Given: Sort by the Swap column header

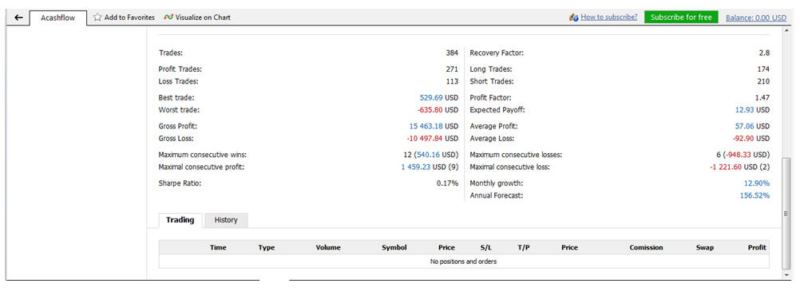Looking at the screenshot, I should coord(705,248).
